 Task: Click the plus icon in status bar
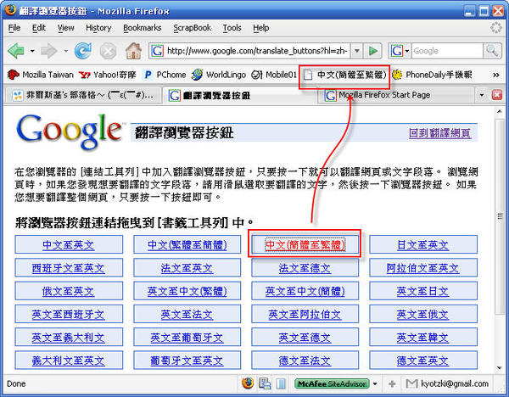pyautogui.click(x=392, y=383)
